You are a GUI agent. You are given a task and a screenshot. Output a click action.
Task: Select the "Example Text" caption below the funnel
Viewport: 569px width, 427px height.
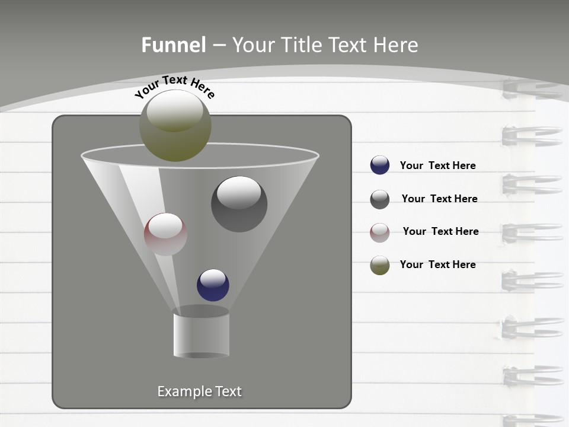199,391
